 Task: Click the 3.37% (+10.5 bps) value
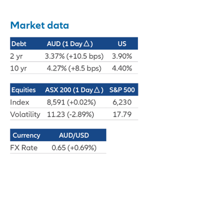[74, 56]
